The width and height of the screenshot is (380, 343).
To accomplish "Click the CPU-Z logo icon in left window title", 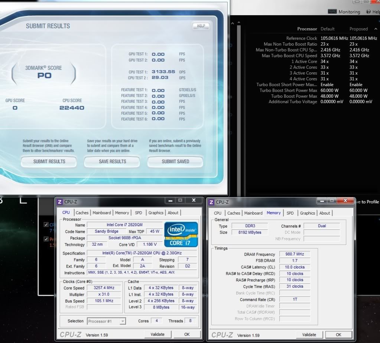I will pos(59,202).
